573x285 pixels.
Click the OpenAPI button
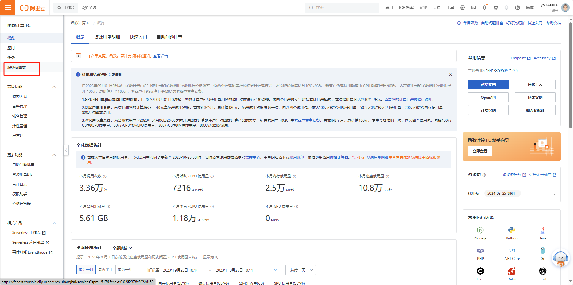[x=488, y=97]
